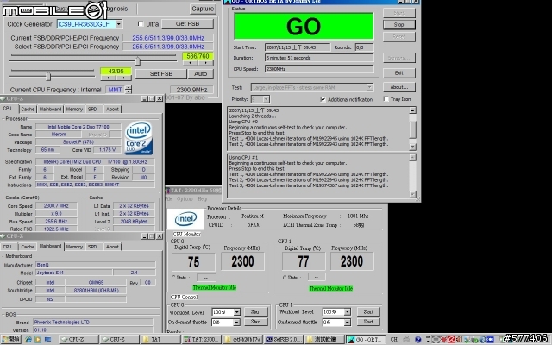Stop the ORTHOS stress test

click(x=398, y=25)
